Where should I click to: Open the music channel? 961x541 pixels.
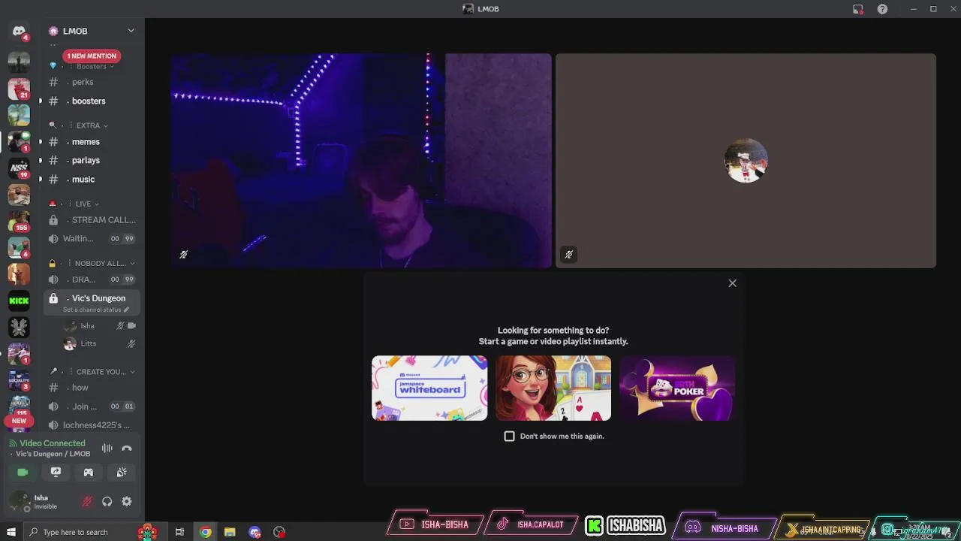tap(92, 179)
